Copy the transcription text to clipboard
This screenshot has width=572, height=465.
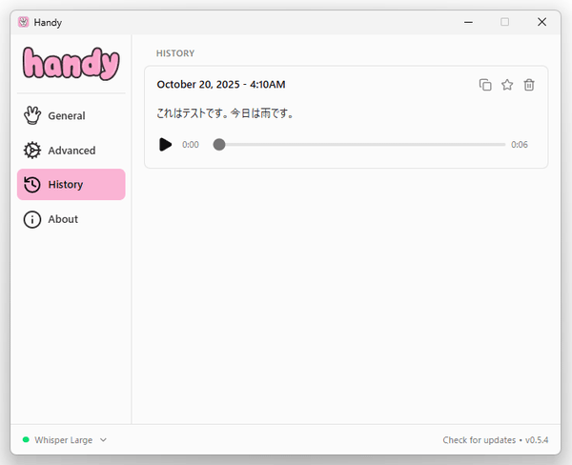click(485, 85)
